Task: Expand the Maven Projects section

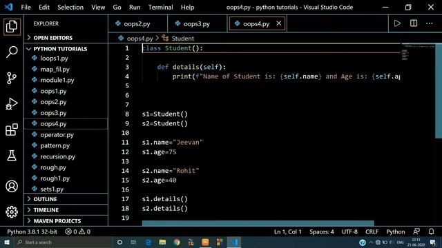Action: 66,221
